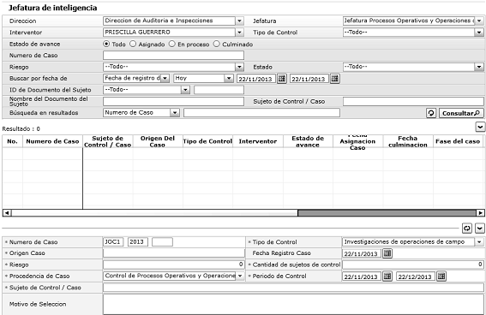Click the refresh icon above case form
Viewport: 486px width, 315px height.
(x=467, y=229)
